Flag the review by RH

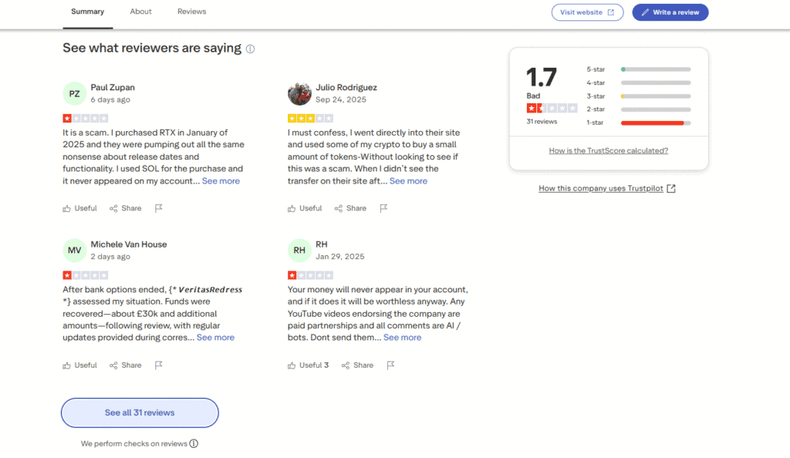click(x=390, y=365)
